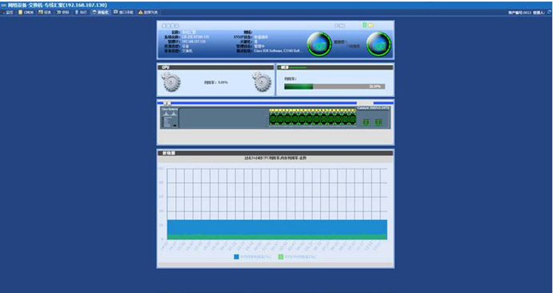Screen dimensions: 553x293
Task: Toggle the blue memory utilization legend entry
Action: [x=253, y=257]
